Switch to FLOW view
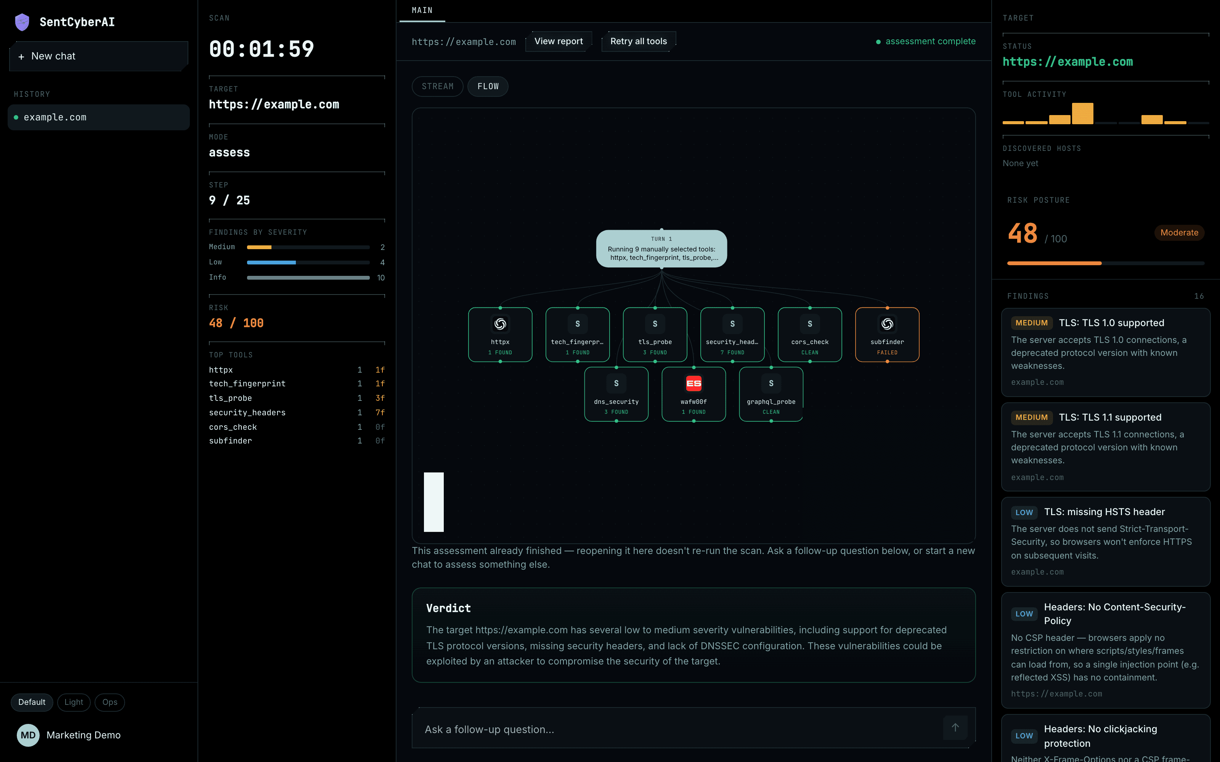This screenshot has width=1220, height=762. tap(488, 86)
